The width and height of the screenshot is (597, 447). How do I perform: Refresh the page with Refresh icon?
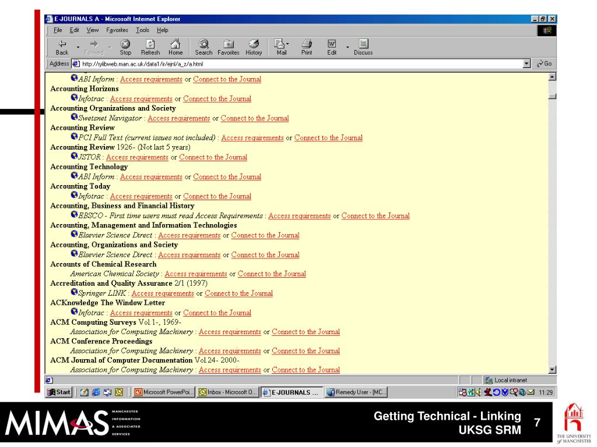pyautogui.click(x=150, y=47)
